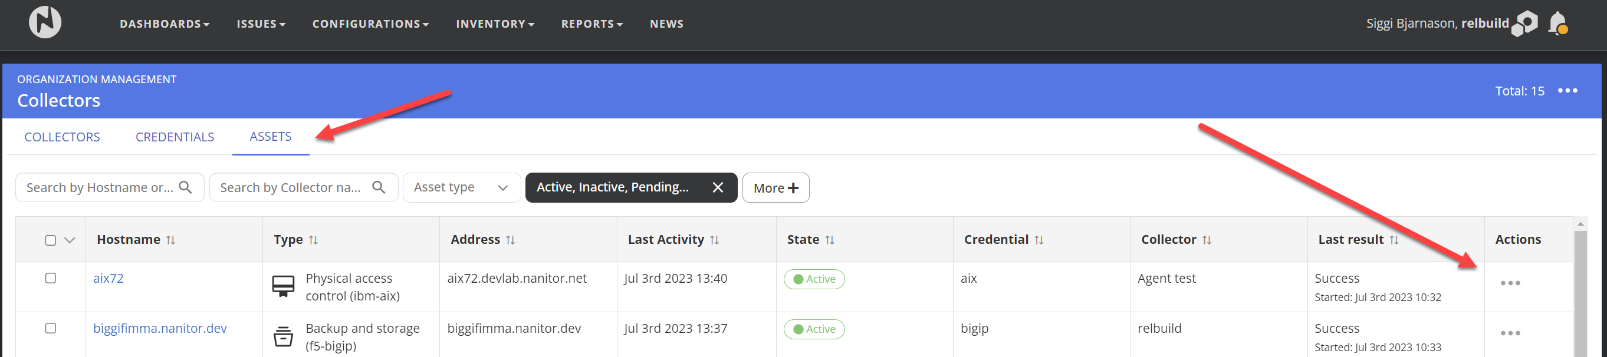This screenshot has height=357, width=1607.
Task: Tick the biggifimma.nanitor.dev row checkbox
Action: [51, 328]
